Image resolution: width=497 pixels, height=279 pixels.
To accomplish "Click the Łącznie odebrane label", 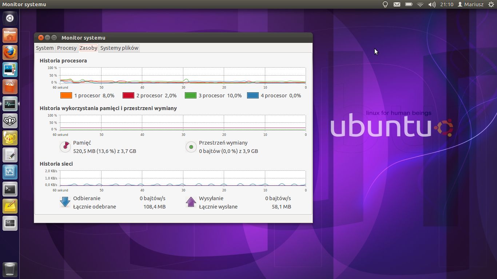I will 95,207.
